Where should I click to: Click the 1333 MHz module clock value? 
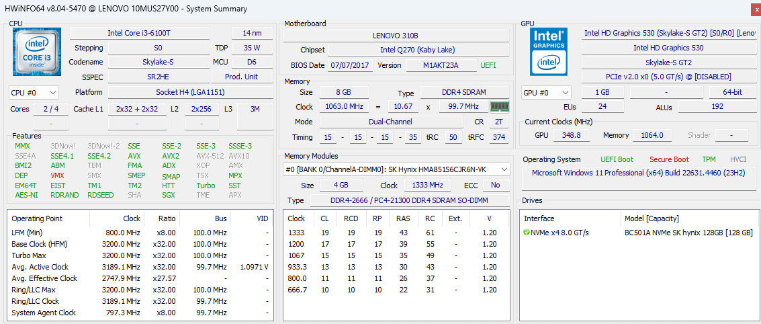428,185
